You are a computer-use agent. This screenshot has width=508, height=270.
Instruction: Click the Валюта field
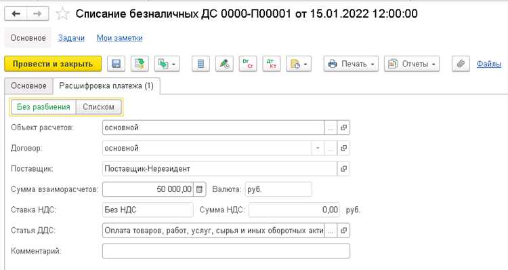click(278, 189)
